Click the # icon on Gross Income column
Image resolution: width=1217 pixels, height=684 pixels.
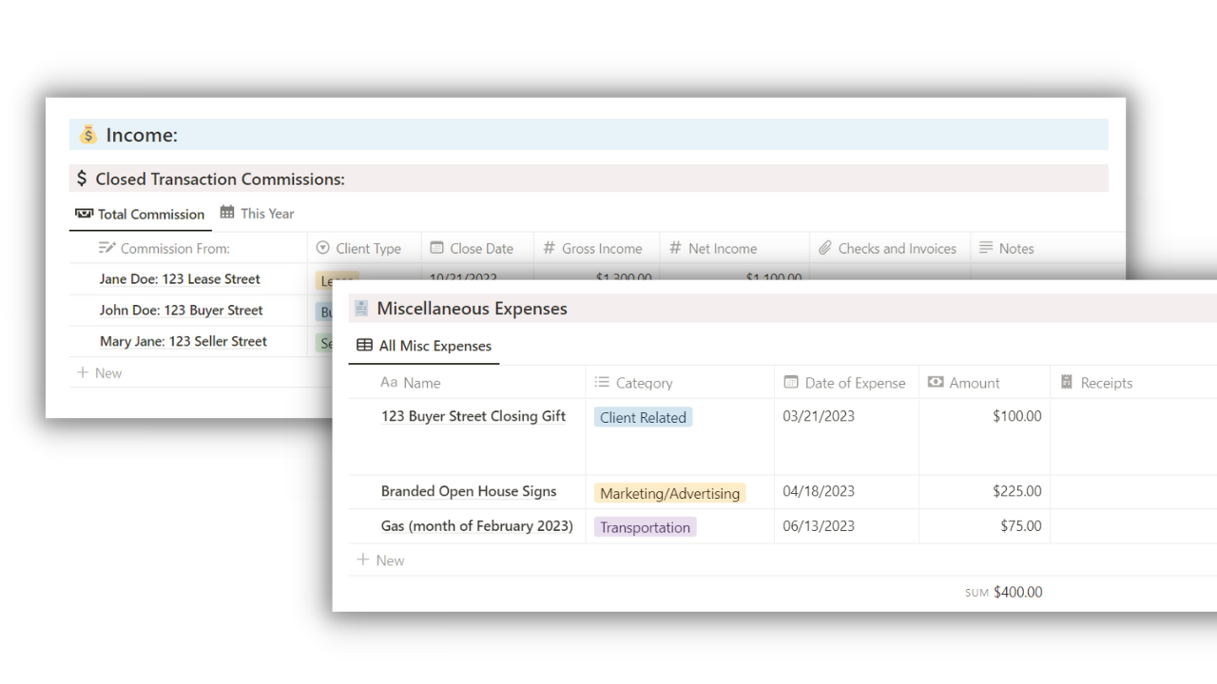(x=550, y=248)
